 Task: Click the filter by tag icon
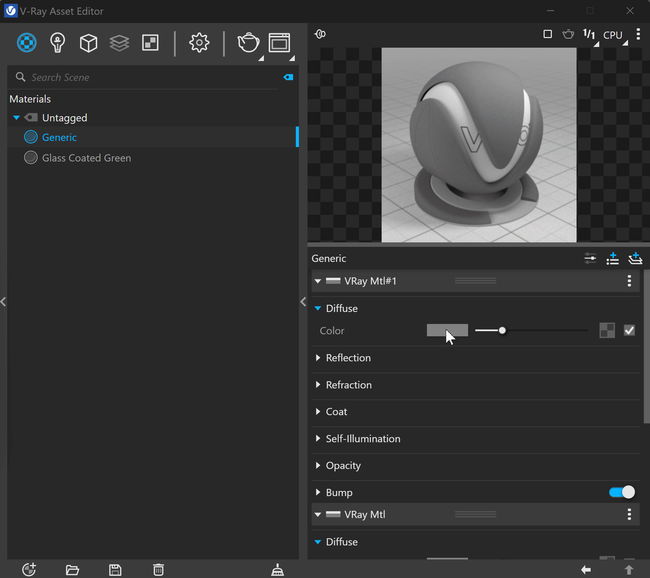click(x=288, y=77)
